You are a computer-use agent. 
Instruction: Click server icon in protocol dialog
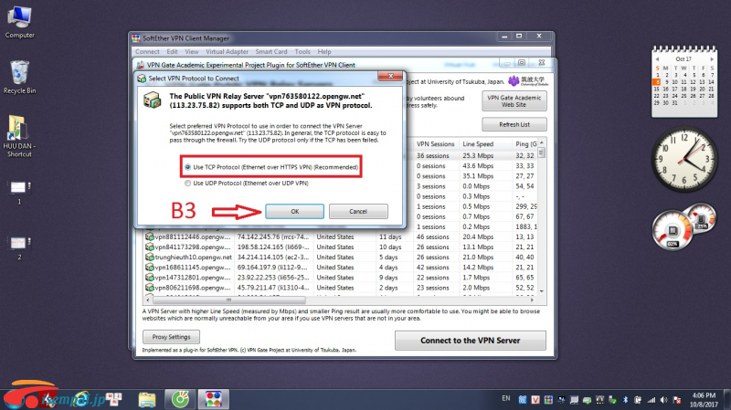coord(153,100)
